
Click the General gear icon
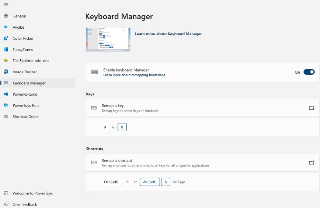click(x=6, y=16)
